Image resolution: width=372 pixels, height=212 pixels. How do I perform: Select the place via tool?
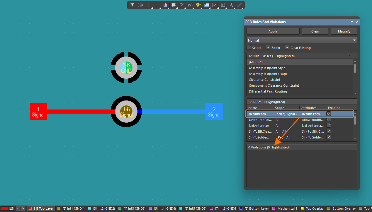[x=198, y=5]
